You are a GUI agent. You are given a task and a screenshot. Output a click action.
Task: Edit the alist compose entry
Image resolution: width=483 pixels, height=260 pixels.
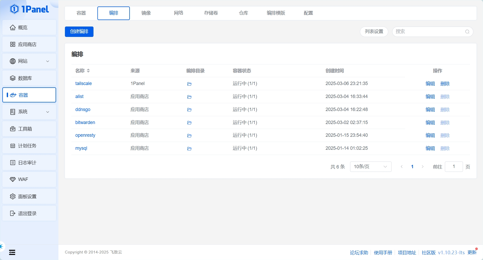pyautogui.click(x=430, y=97)
